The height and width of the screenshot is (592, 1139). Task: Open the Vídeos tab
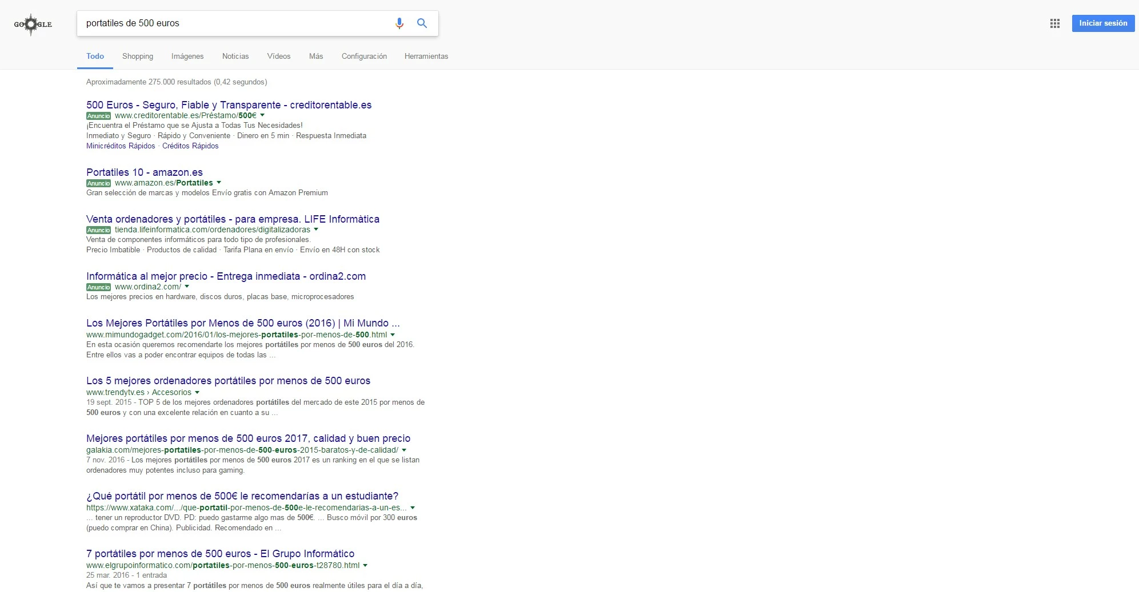pos(279,56)
